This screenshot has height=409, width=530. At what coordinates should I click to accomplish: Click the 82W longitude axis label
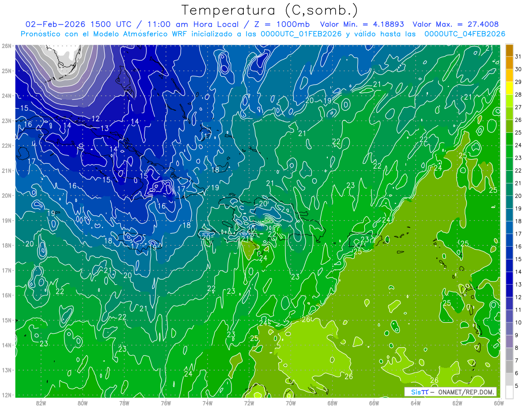[41, 403]
